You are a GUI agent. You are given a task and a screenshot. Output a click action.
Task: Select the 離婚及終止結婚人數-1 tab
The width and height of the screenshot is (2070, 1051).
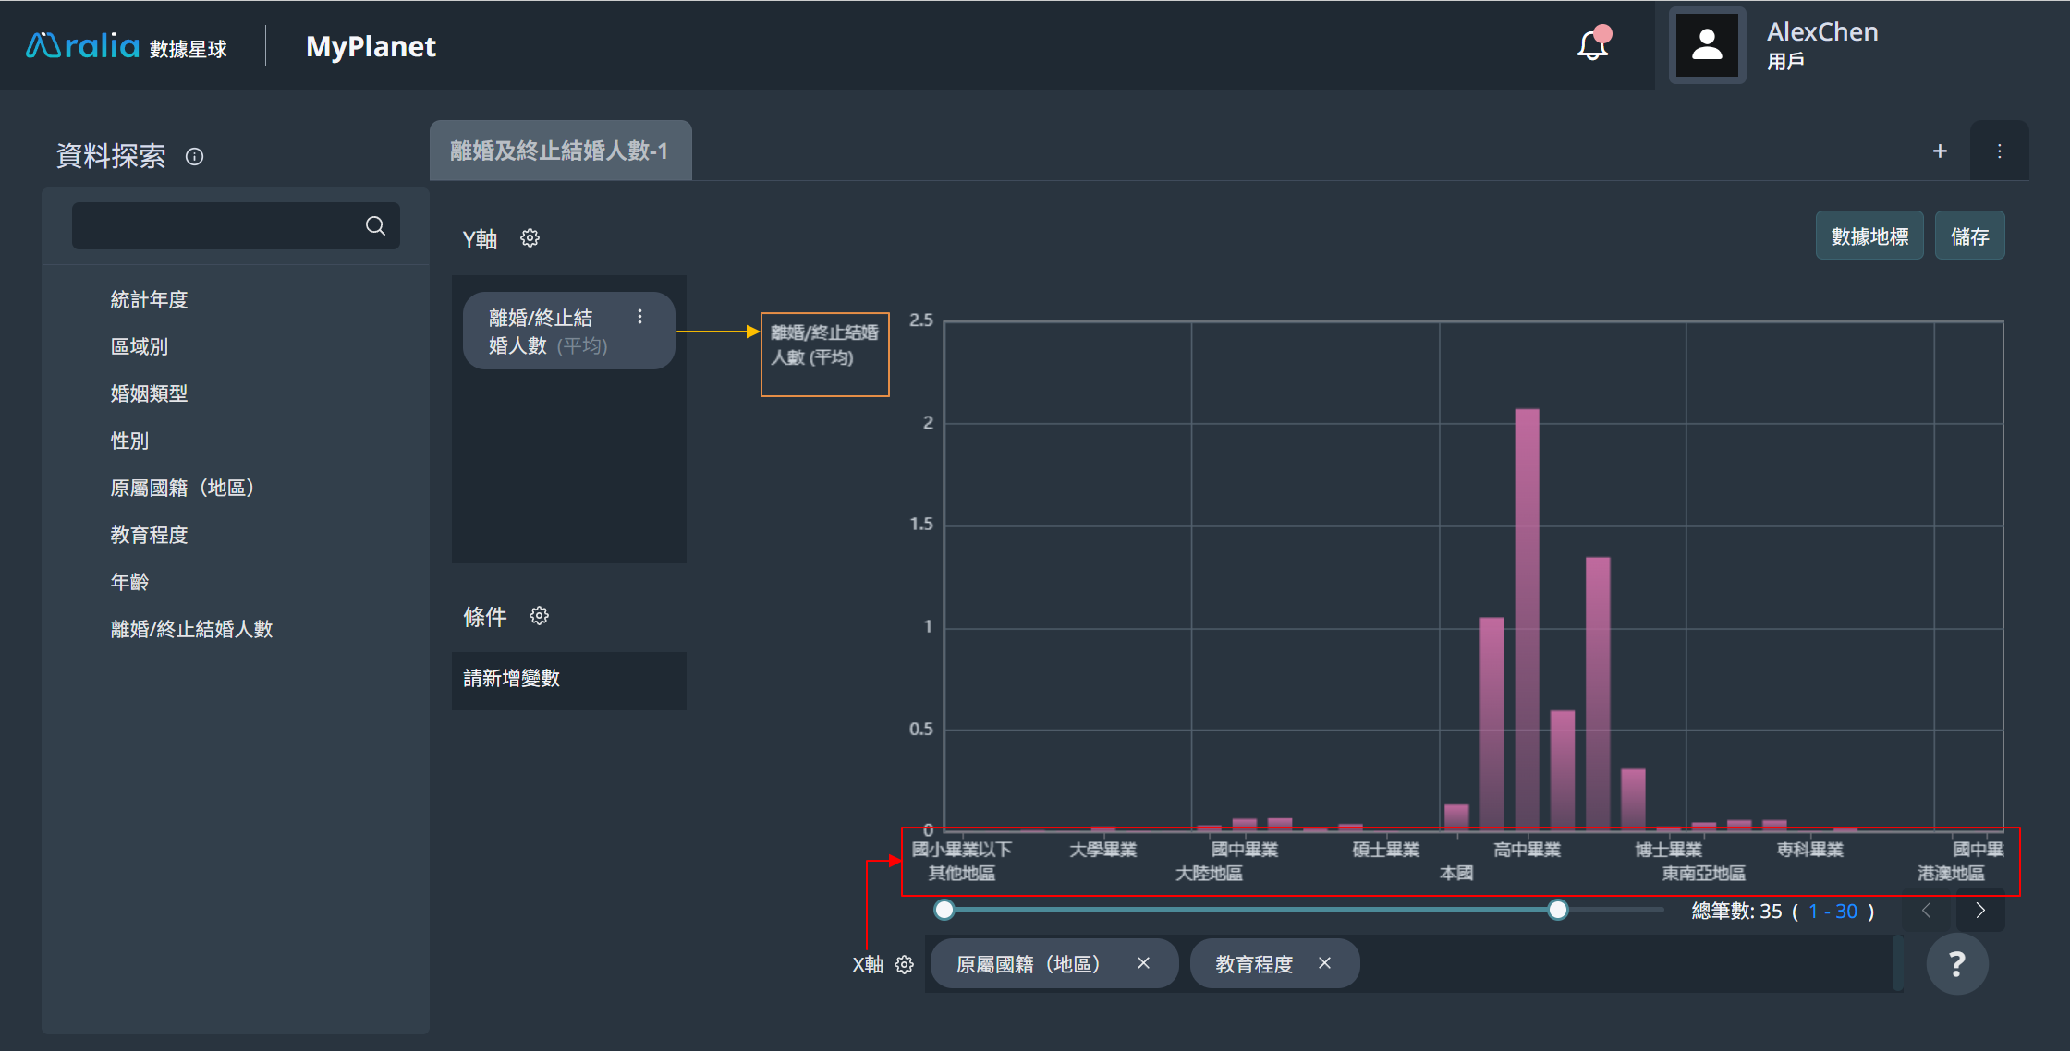560,151
